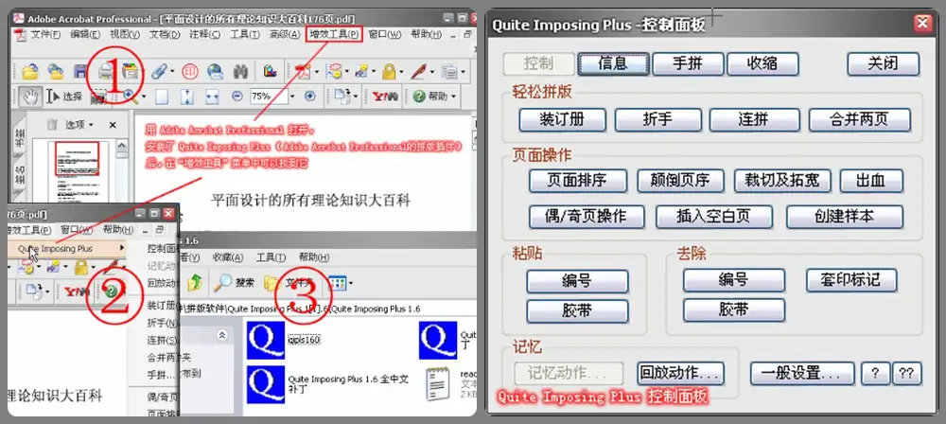
Task: Open Comment and Markup dropdown arrow
Action: tap(345, 73)
